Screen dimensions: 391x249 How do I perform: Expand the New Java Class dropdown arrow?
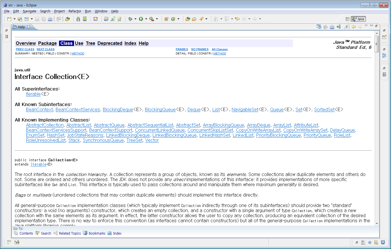(x=178, y=19)
